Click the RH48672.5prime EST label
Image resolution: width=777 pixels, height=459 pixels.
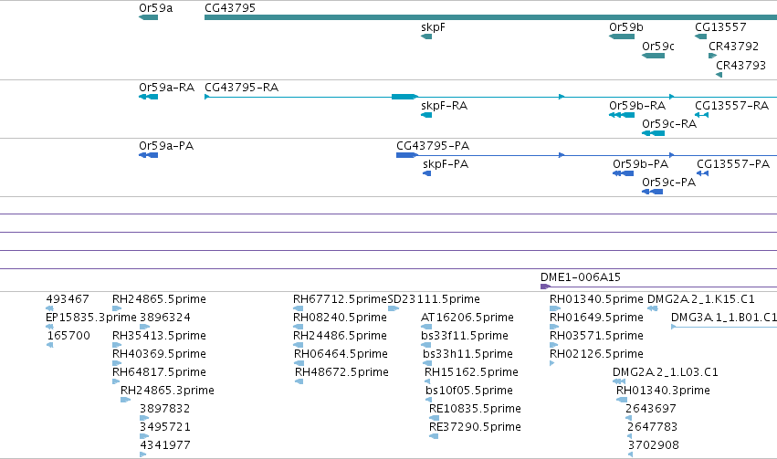341,372
